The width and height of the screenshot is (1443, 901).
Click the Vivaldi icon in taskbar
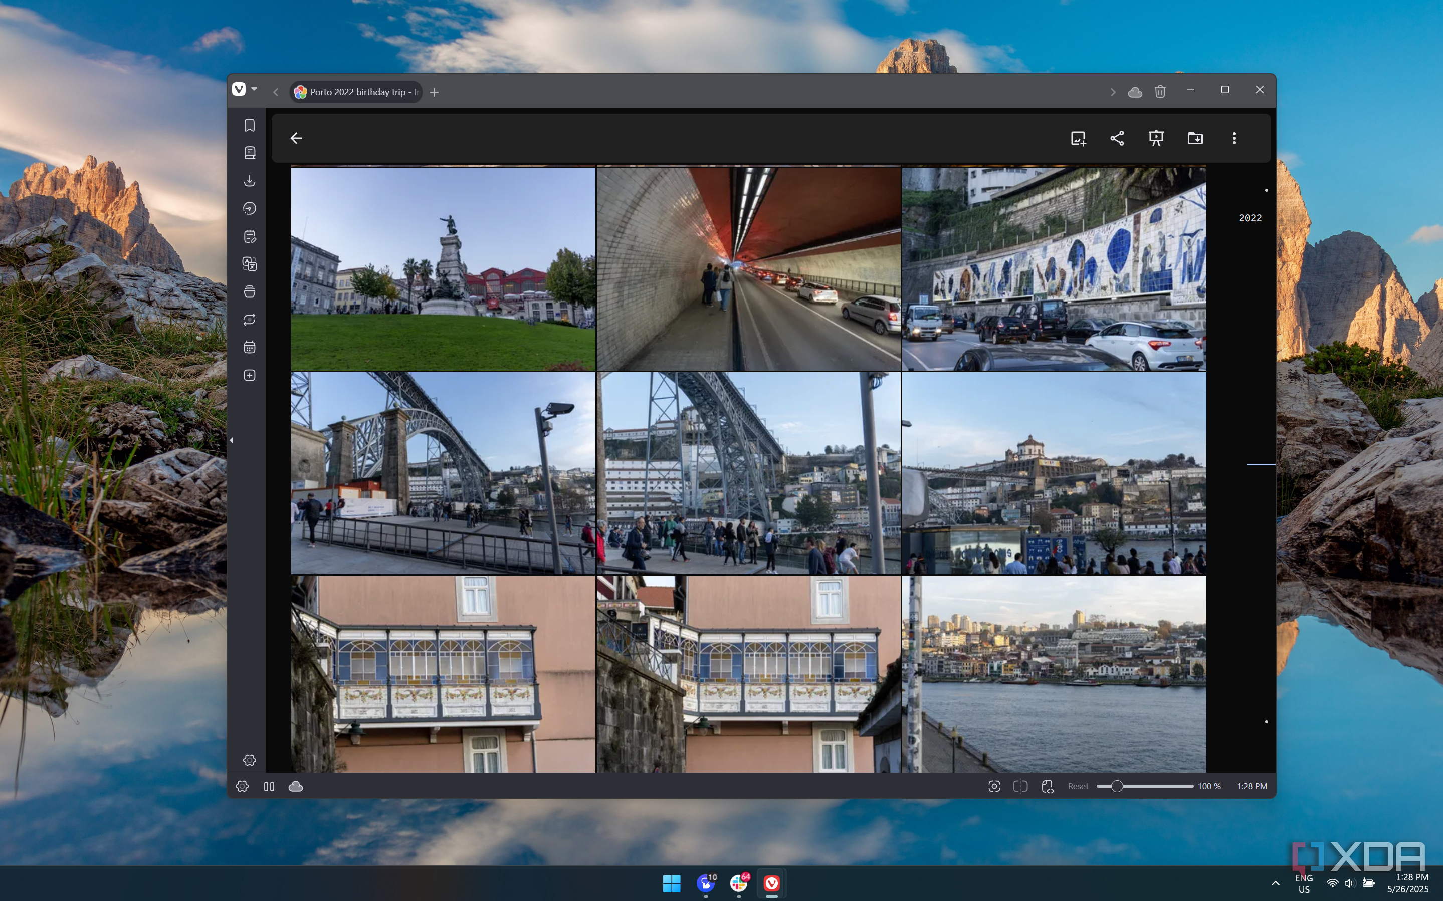pyautogui.click(x=771, y=883)
